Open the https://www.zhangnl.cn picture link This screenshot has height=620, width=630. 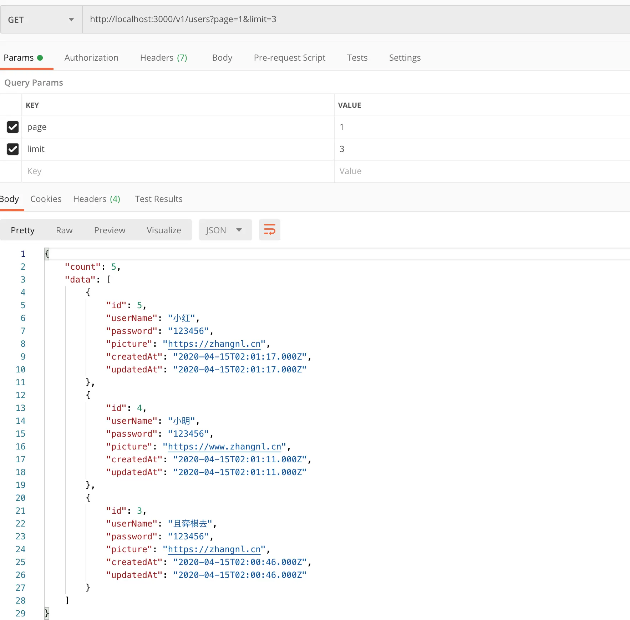click(225, 447)
